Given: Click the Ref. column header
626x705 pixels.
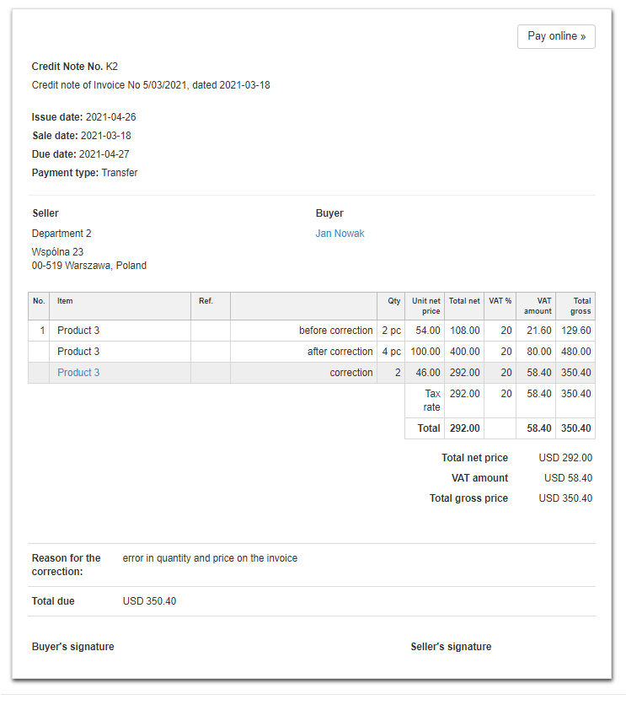Looking at the screenshot, I should point(206,301).
